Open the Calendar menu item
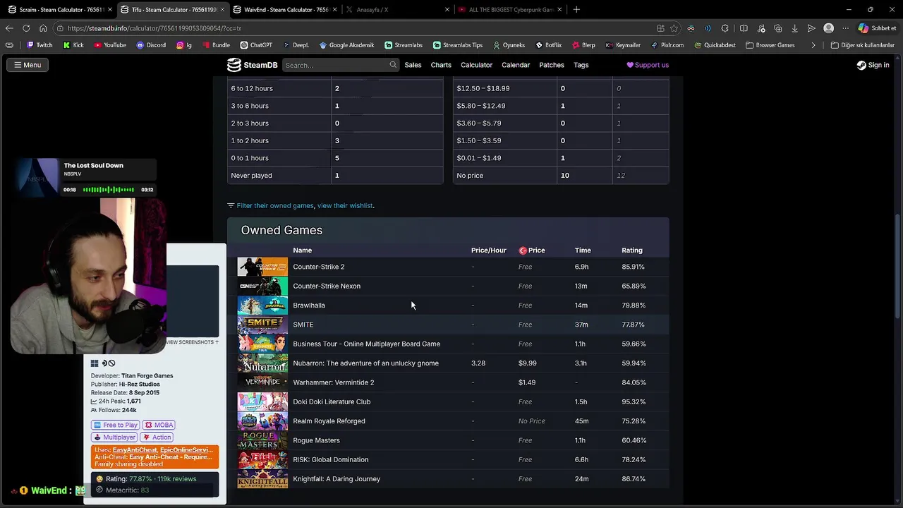This screenshot has height=508, width=903. pyautogui.click(x=516, y=65)
